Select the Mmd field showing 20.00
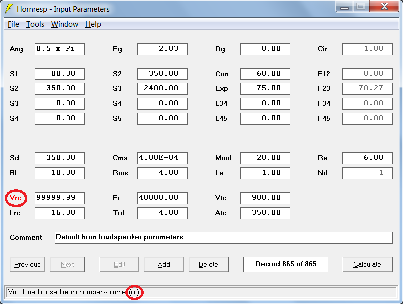Viewport: 403px width, 304px height. (265, 158)
